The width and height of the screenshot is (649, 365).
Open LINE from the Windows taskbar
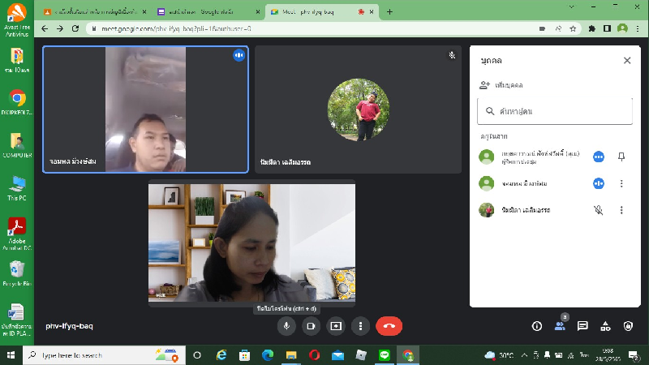(385, 355)
